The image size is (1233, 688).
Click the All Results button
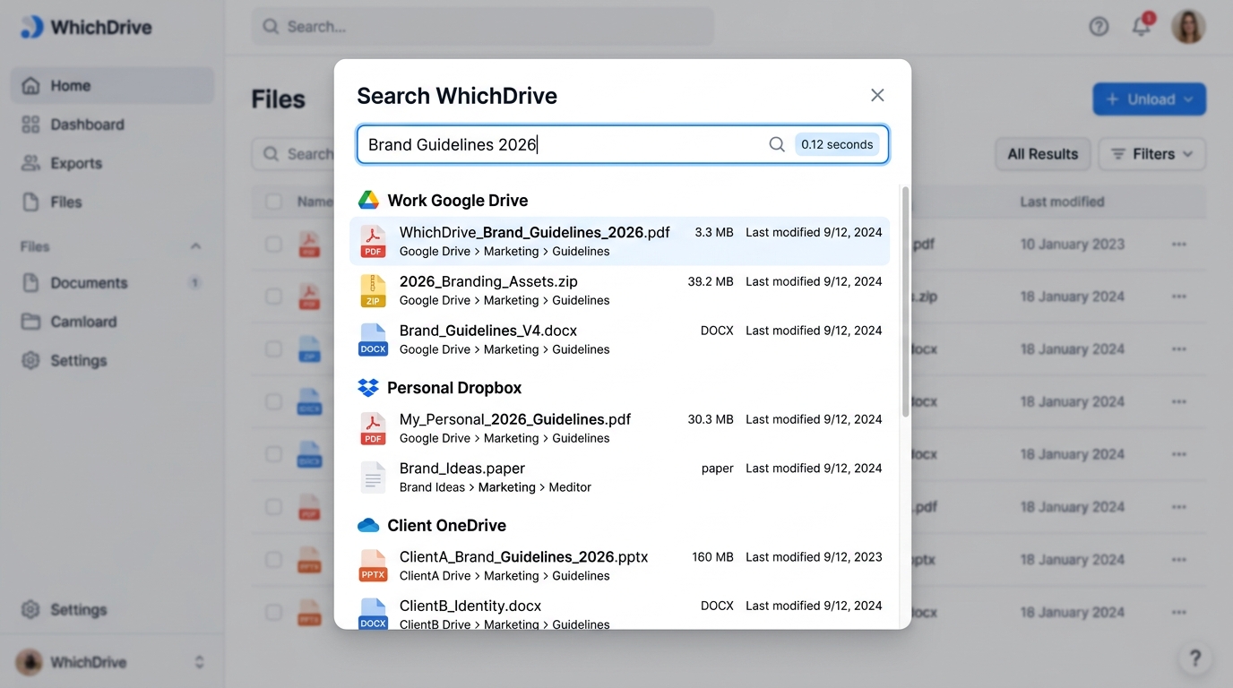tap(1042, 154)
